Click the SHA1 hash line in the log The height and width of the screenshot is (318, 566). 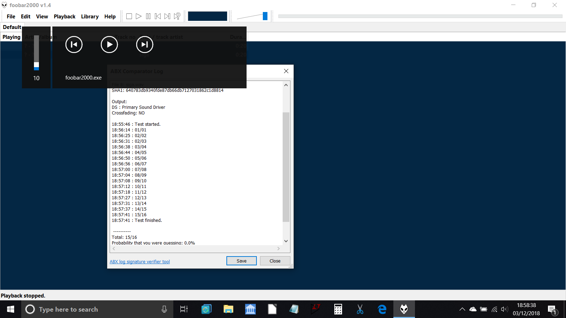(x=168, y=90)
